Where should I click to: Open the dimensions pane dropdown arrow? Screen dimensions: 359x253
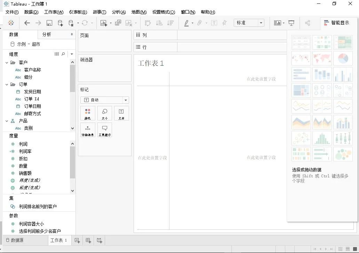[72, 54]
